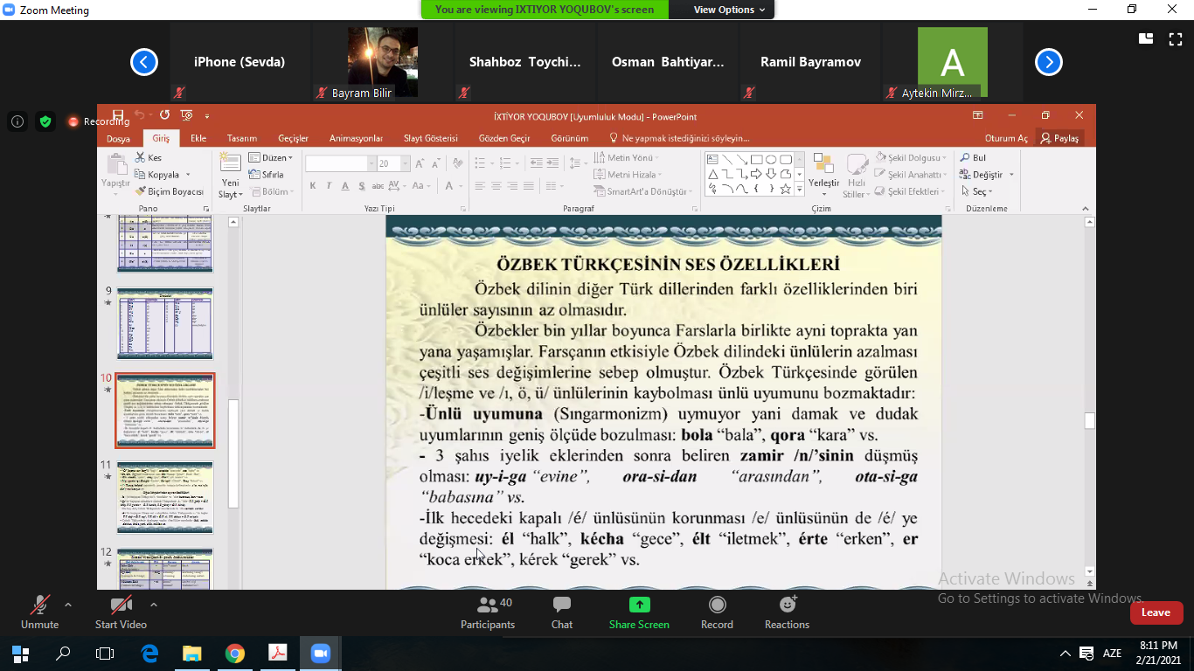
Task: Click the Zoom Unmute microphone button
Action: 39,612
